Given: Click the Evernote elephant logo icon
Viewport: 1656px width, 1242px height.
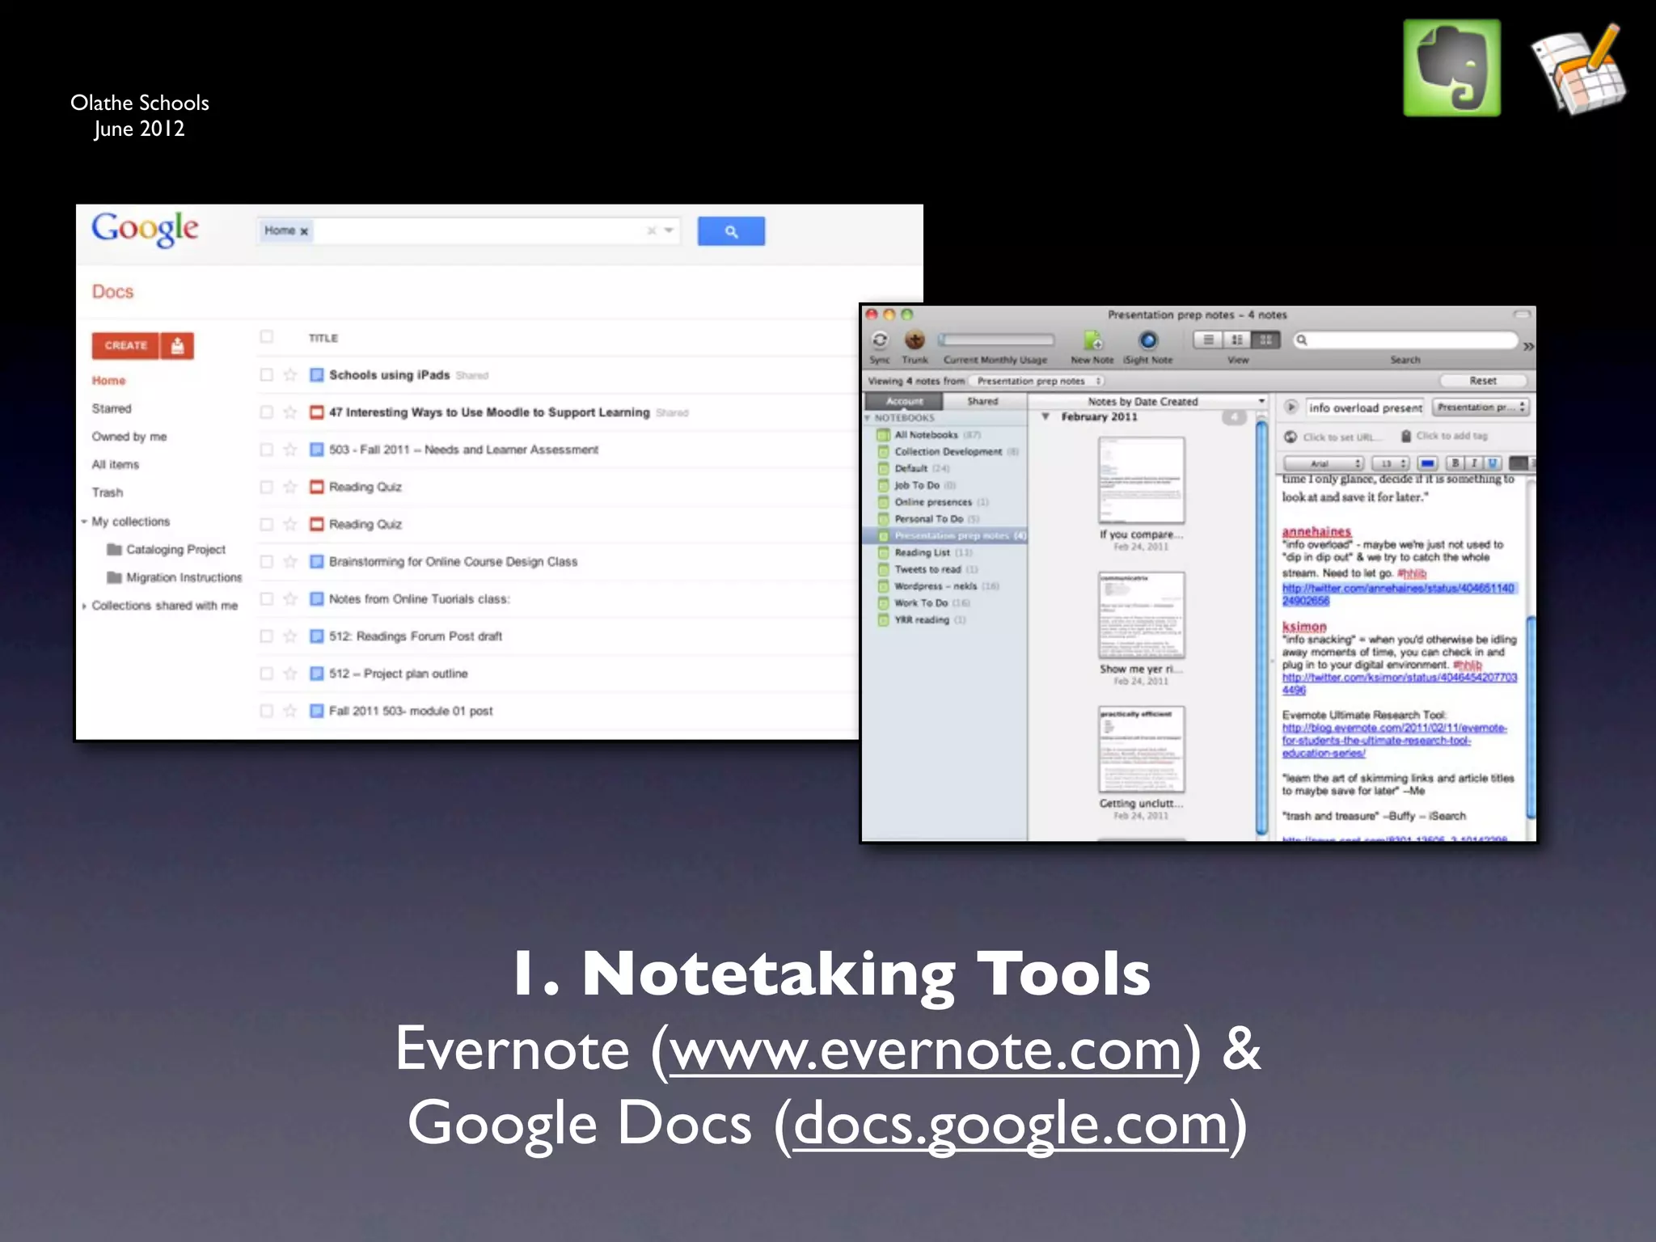Looking at the screenshot, I should pyautogui.click(x=1452, y=68).
